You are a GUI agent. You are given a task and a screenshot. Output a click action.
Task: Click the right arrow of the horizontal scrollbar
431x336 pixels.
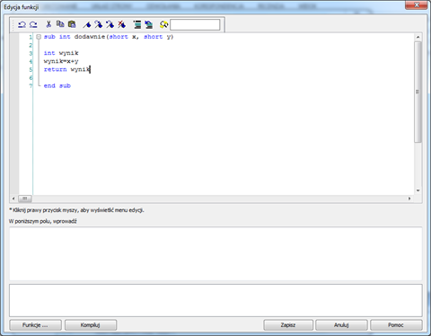click(x=409, y=199)
